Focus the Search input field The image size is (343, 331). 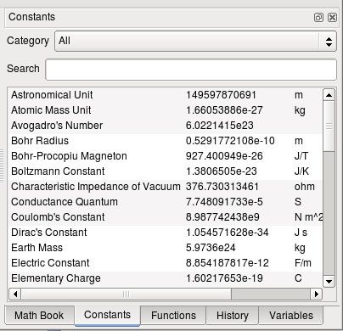coord(191,70)
